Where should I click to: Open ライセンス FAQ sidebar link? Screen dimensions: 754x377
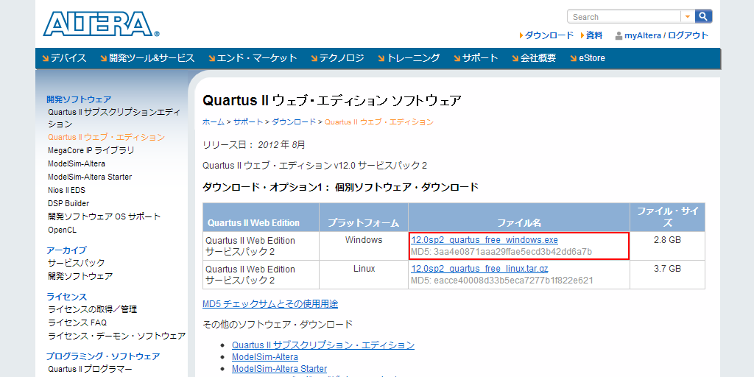77,323
